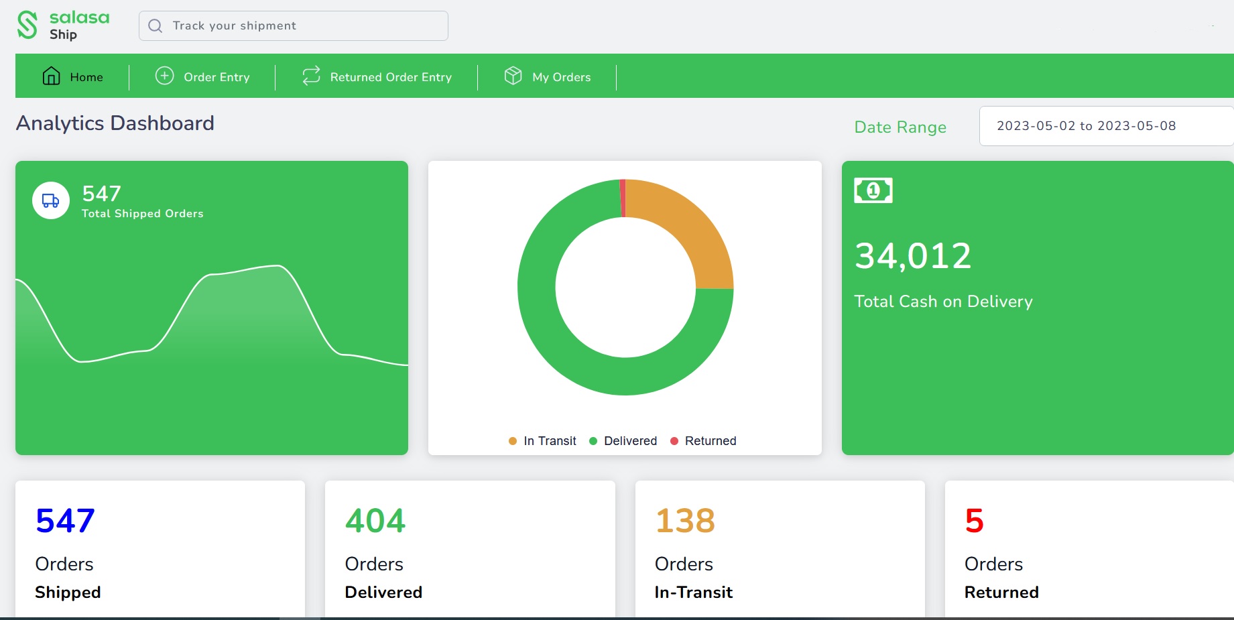Toggle the Returned legend item

(x=703, y=441)
